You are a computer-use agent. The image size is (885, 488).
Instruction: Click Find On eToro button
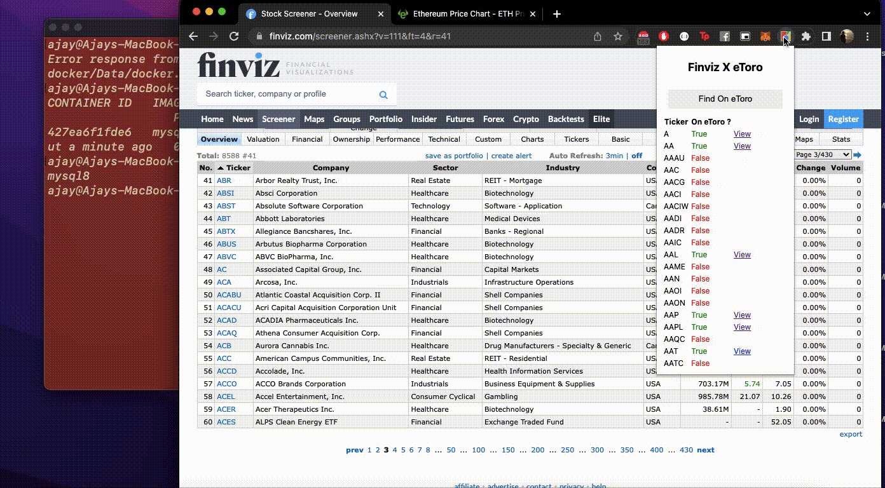pyautogui.click(x=725, y=98)
